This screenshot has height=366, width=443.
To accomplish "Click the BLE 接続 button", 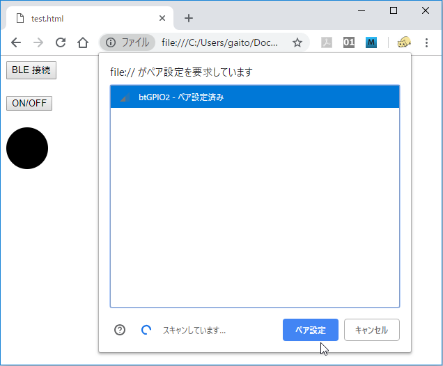I will click(x=31, y=70).
